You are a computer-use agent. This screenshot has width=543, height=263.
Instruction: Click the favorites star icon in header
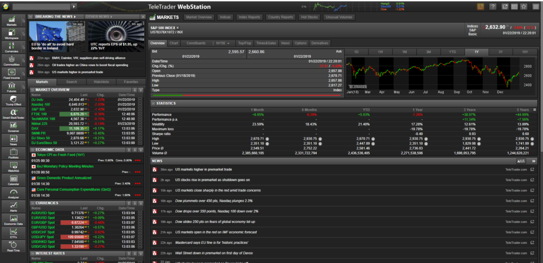point(523,6)
